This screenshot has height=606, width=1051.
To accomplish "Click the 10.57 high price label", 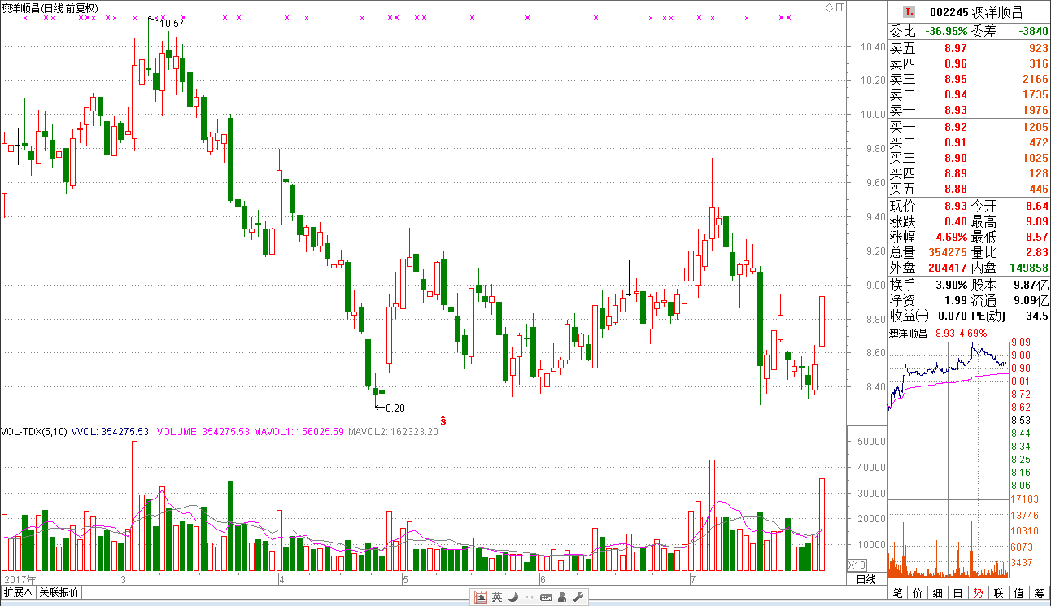I will (172, 24).
